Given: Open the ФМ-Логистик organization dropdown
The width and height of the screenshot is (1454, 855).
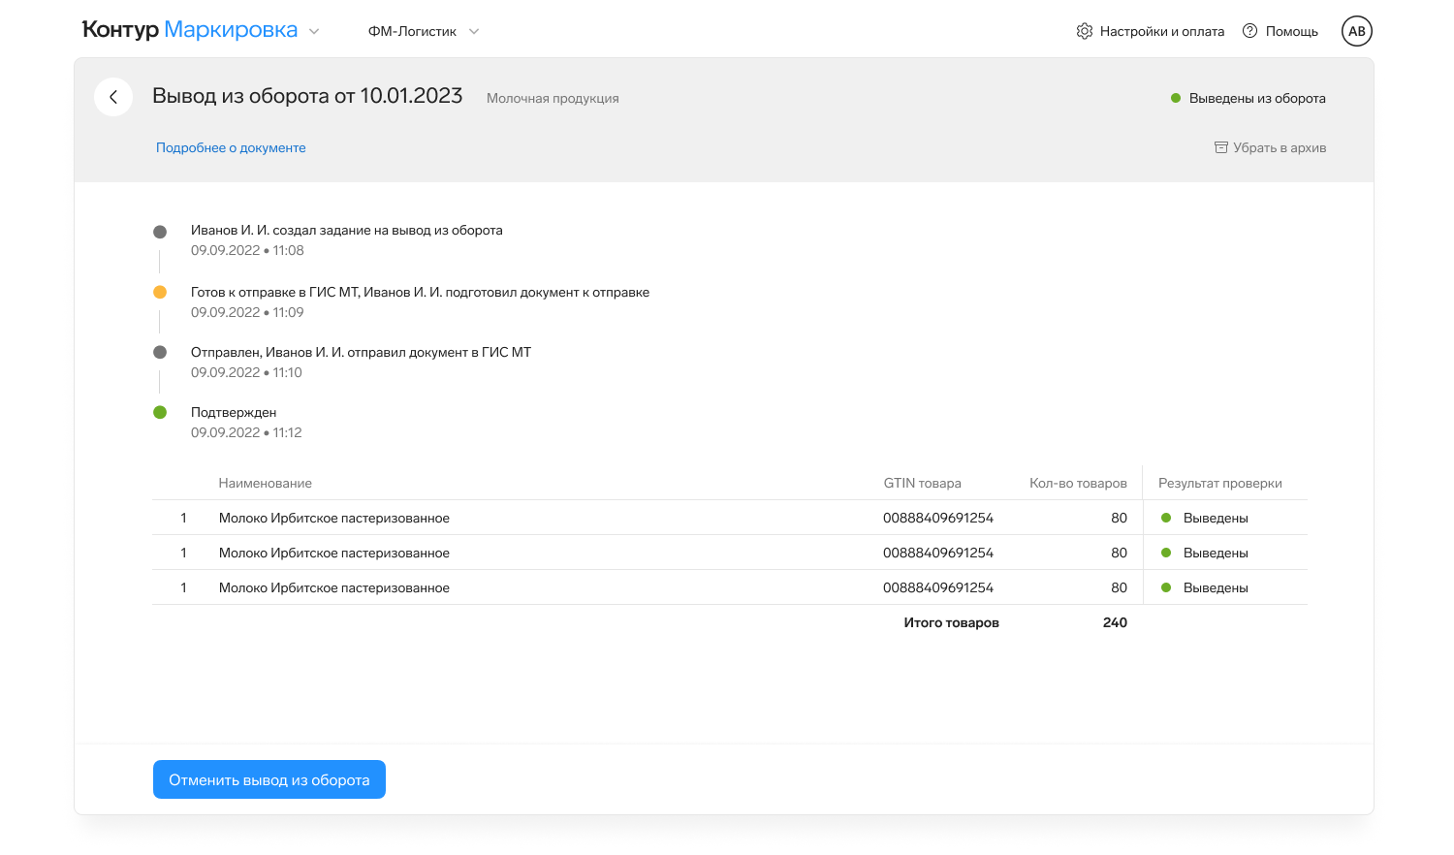Looking at the screenshot, I should click(423, 31).
